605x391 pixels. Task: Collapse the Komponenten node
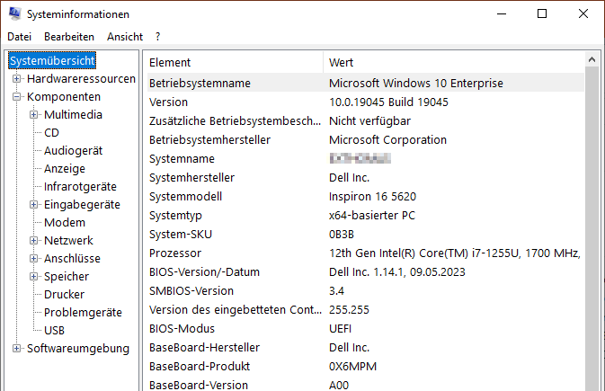[x=16, y=97]
